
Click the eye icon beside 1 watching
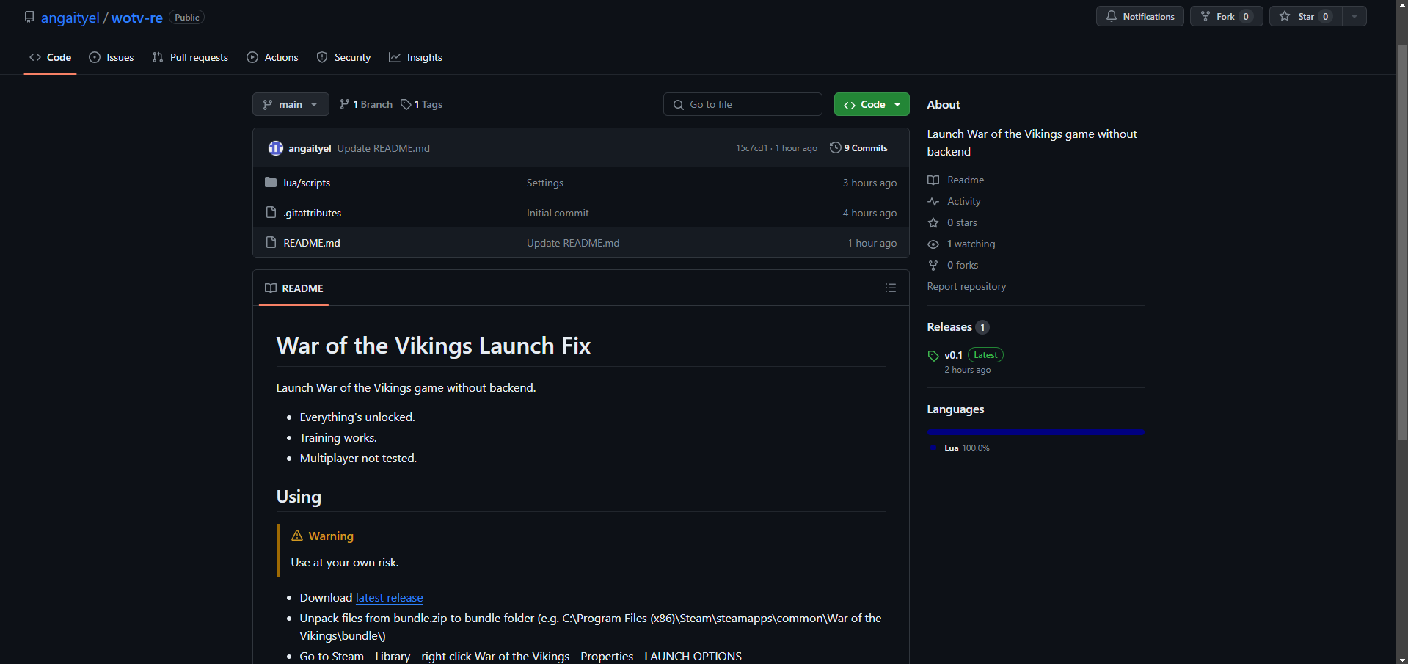coord(933,244)
